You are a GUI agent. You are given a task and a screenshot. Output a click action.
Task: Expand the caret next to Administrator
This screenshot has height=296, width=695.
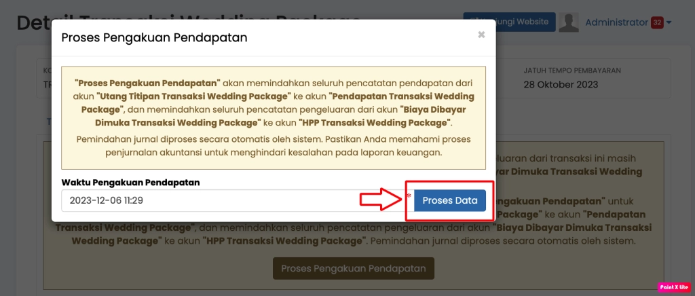tap(669, 22)
